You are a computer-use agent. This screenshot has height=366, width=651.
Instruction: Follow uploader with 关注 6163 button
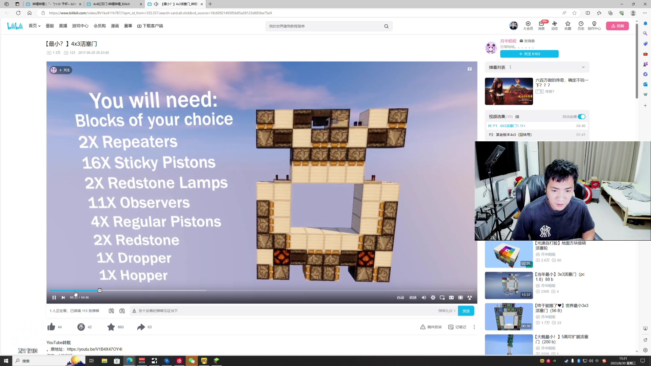pos(529,54)
